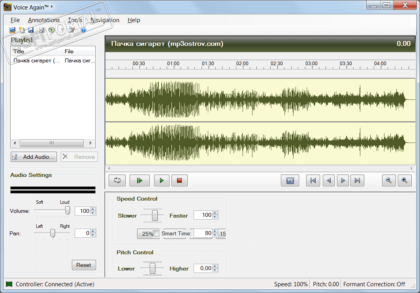The height and width of the screenshot is (293, 420).
Task: Click the waveform scrollbar right arrow
Action: click(x=412, y=168)
